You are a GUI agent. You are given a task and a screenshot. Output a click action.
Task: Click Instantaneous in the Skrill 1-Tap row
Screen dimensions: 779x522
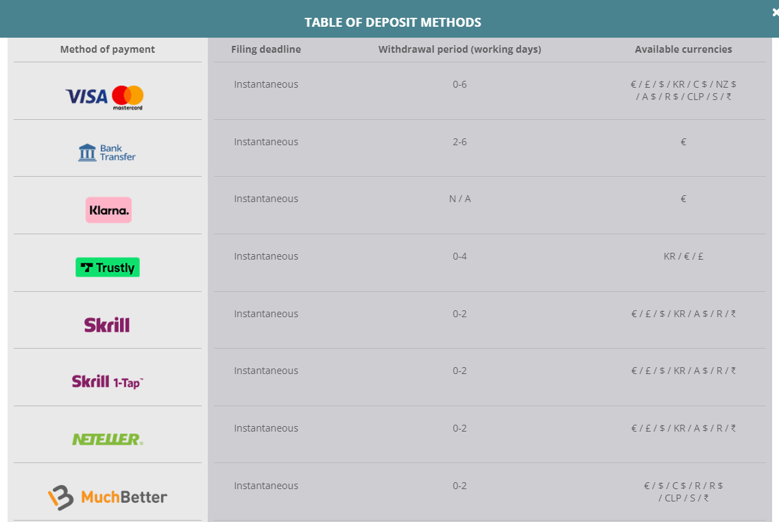tap(266, 371)
